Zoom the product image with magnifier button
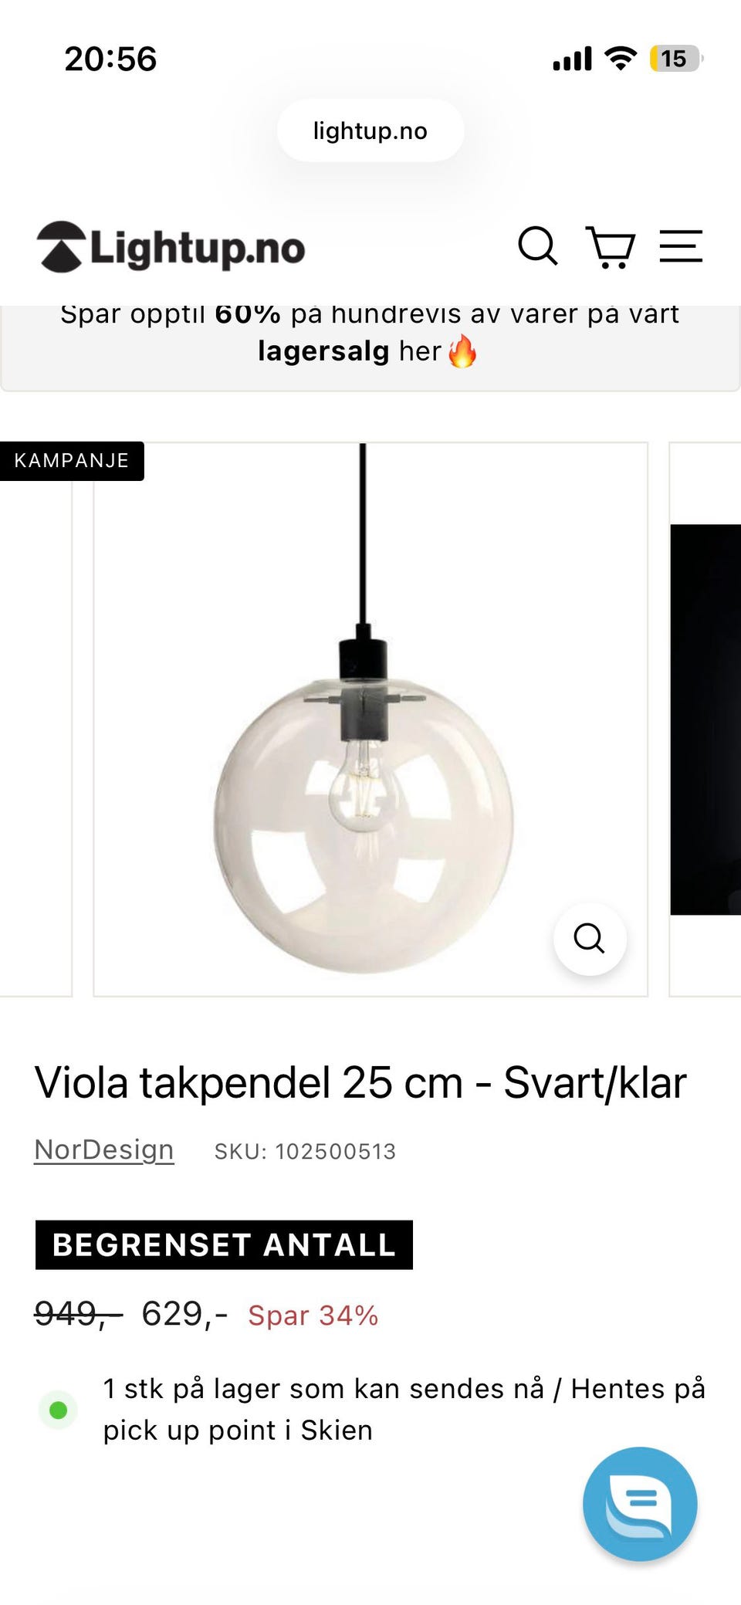 click(x=590, y=939)
